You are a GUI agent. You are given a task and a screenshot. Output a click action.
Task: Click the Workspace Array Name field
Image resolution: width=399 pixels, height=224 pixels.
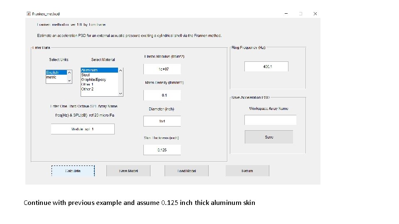tap(270, 120)
